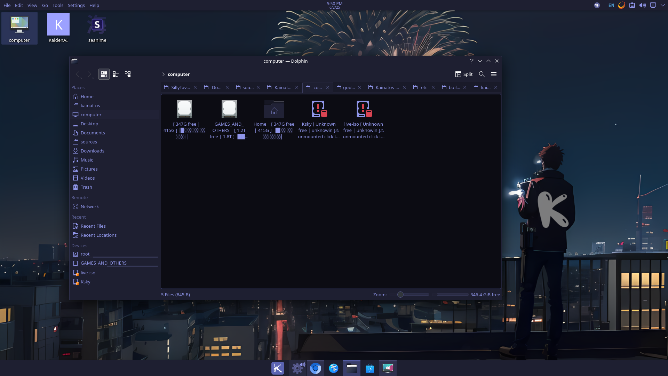
Task: Open Recent Files in sidebar
Action: (114, 226)
